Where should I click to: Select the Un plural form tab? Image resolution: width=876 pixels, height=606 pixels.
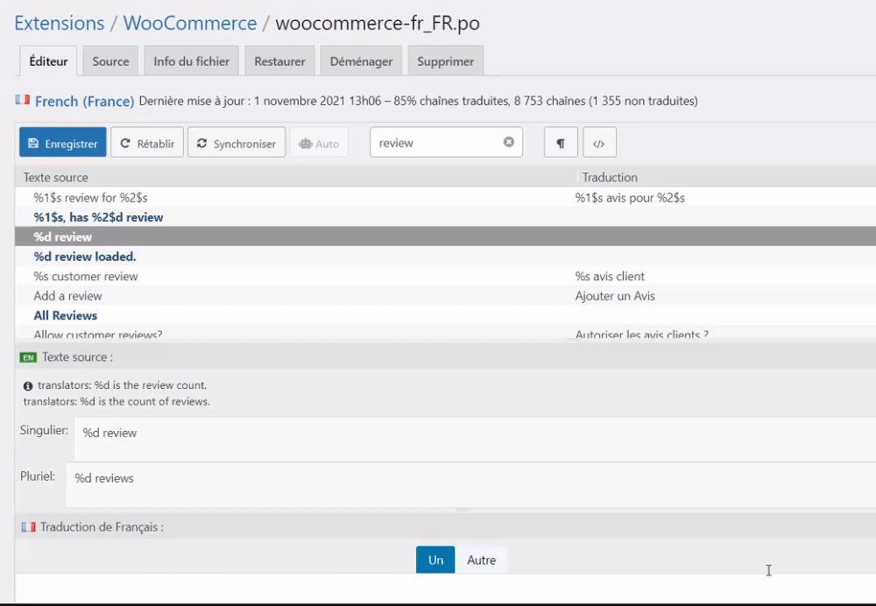coord(435,560)
